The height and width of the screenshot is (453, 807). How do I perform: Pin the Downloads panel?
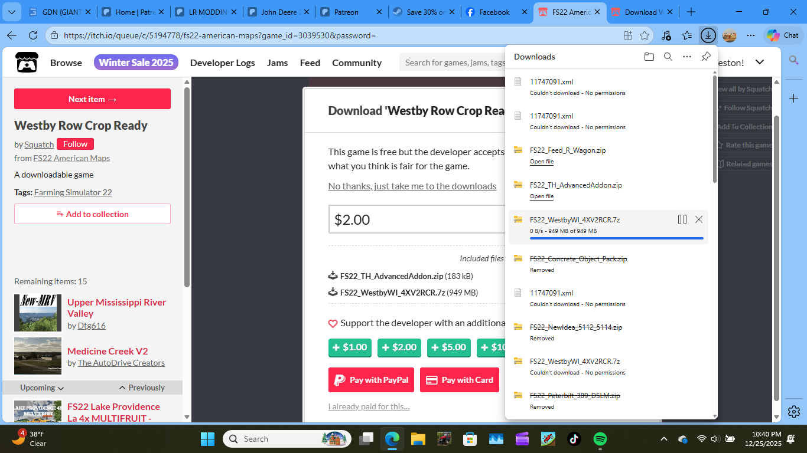706,57
